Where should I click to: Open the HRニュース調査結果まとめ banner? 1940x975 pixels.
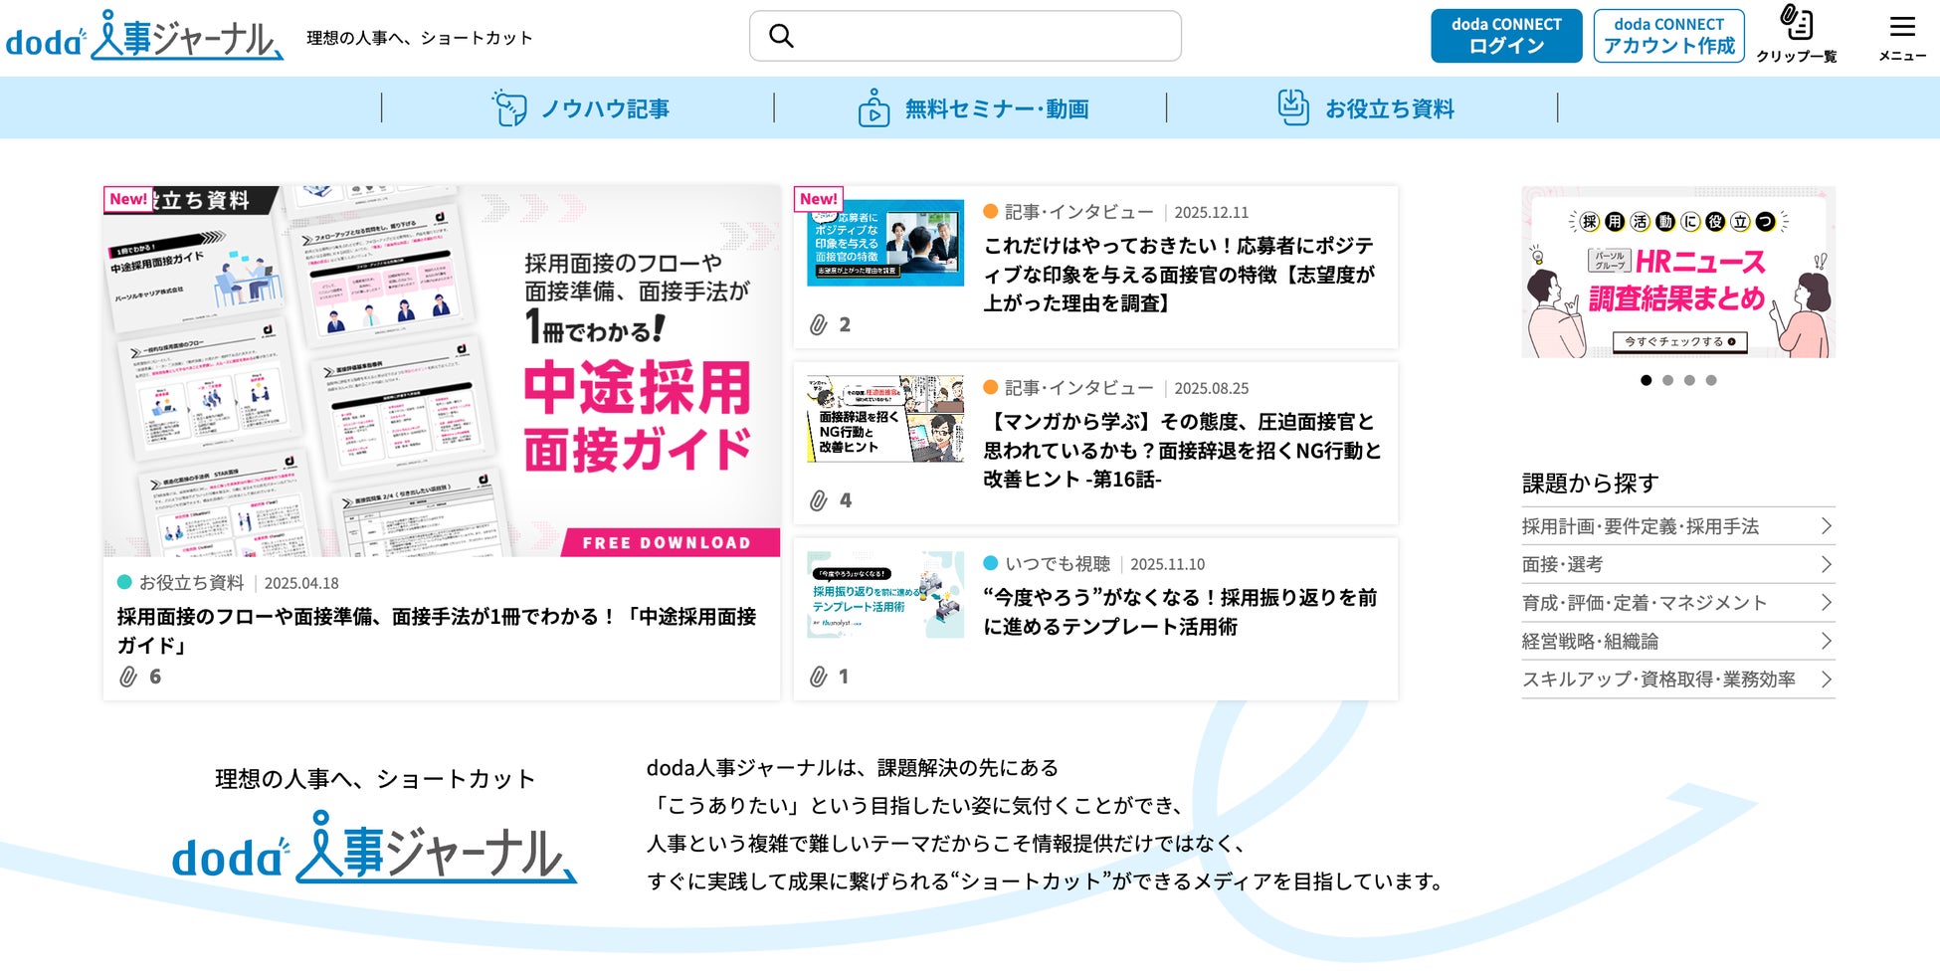click(x=1678, y=272)
